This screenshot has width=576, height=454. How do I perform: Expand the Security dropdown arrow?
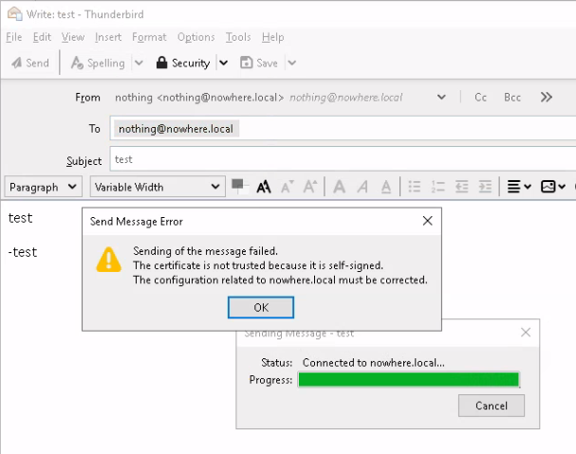[x=223, y=64]
